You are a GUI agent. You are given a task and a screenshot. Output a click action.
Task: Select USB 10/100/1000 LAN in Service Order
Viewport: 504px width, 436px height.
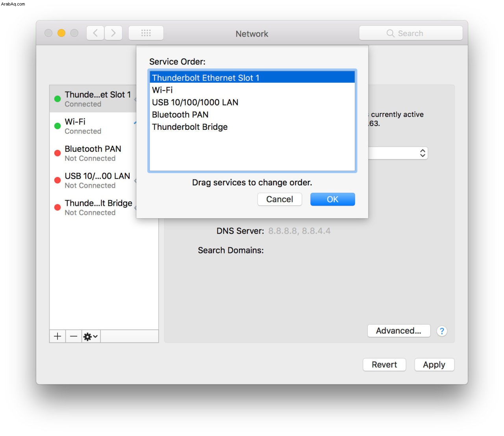click(x=252, y=102)
